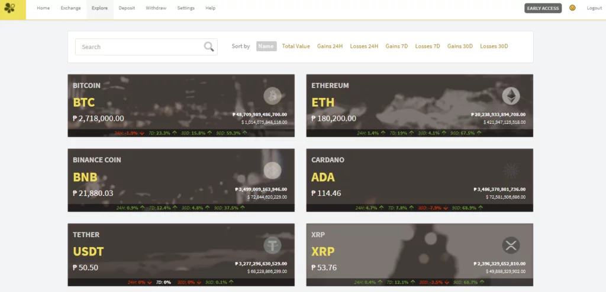
Task: Click the Early Access button
Action: [543, 8]
